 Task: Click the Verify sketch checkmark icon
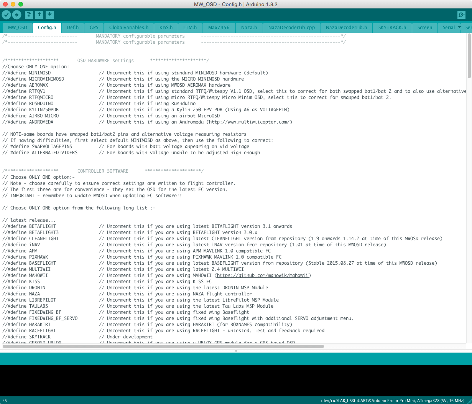(x=7, y=15)
